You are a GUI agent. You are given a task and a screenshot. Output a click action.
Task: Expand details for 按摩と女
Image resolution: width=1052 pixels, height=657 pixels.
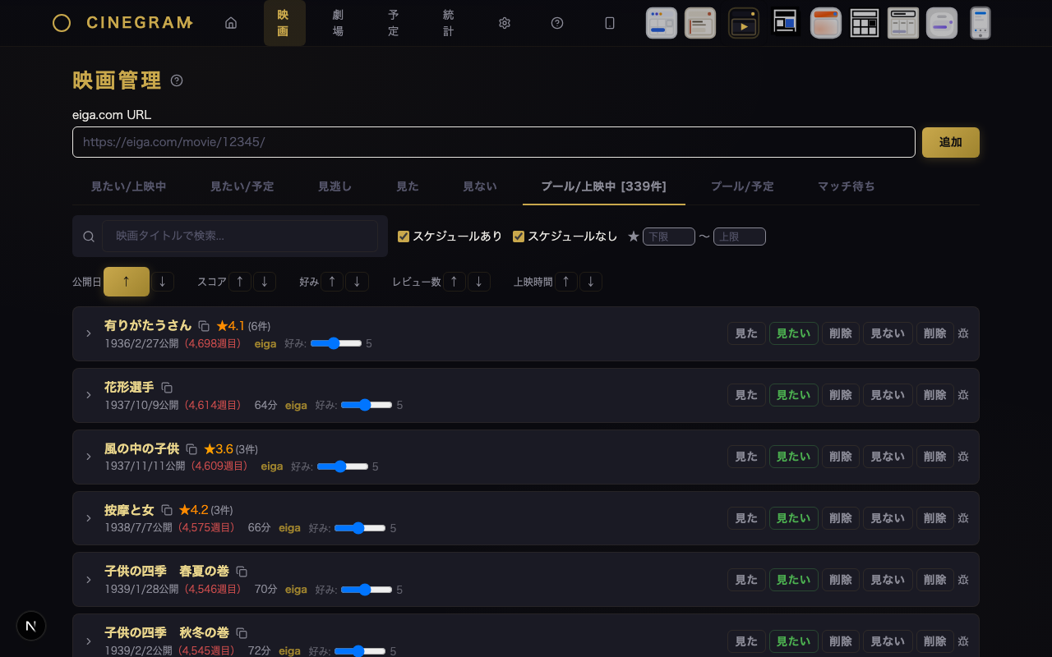pos(89,518)
